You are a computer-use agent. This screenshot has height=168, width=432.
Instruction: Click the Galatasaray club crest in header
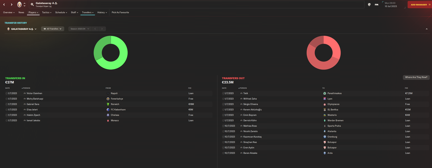click(x=19, y=5)
